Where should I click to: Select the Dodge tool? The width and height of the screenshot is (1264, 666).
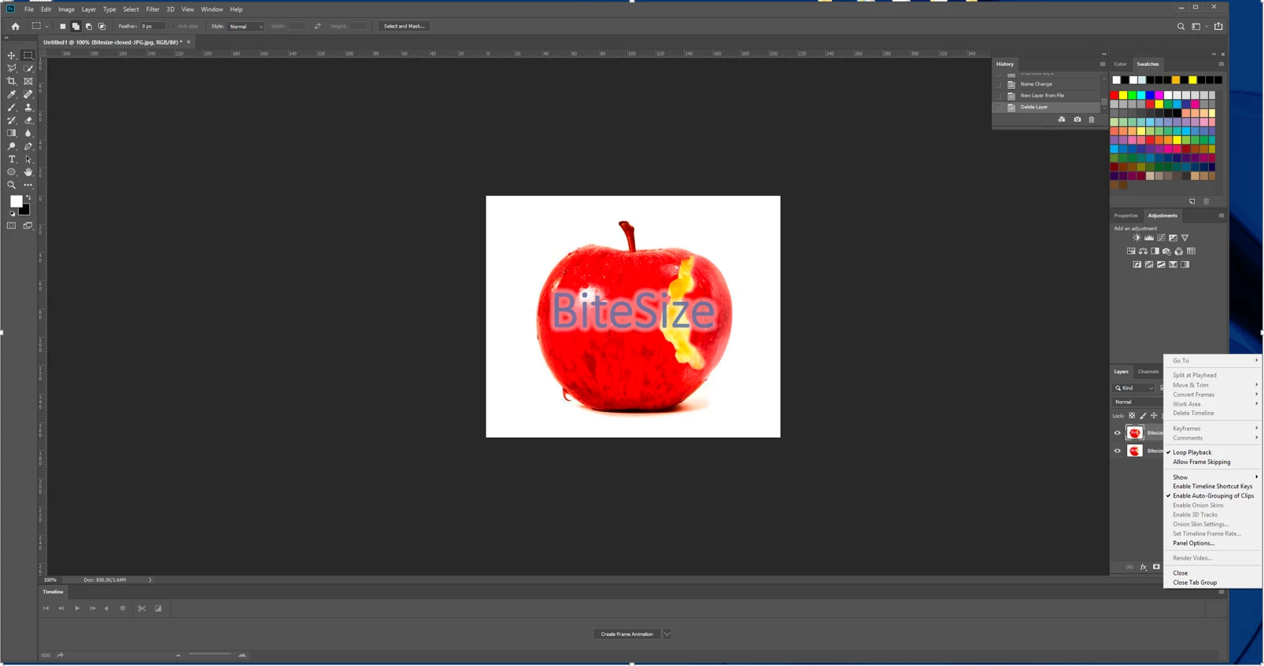pos(12,146)
